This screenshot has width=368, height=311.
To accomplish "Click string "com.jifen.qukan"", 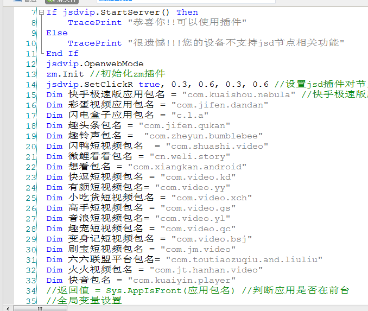I will point(185,126).
